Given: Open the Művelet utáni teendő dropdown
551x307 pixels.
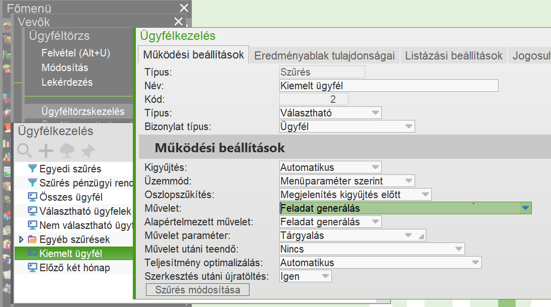Looking at the screenshot, I should pyautogui.click(x=458, y=249).
